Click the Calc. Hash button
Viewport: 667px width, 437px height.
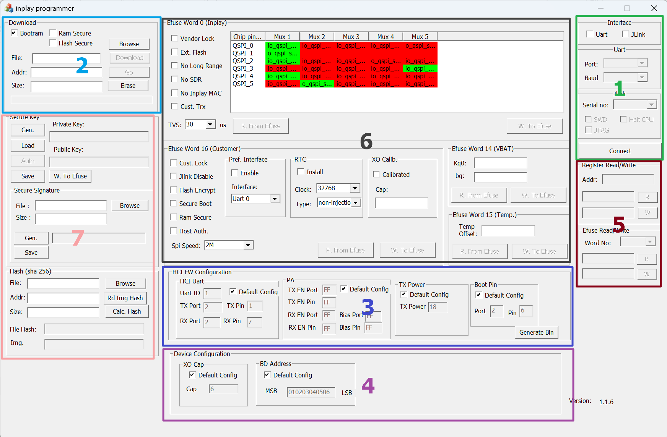(x=127, y=311)
